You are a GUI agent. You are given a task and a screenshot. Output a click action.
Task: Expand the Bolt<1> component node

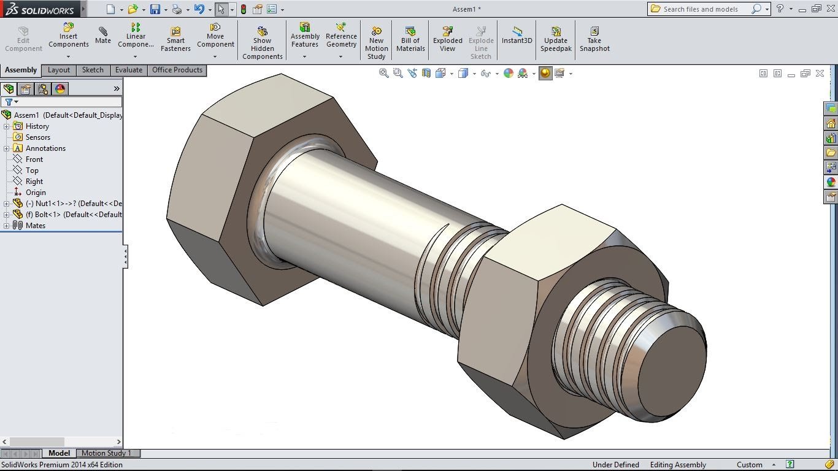(x=7, y=215)
